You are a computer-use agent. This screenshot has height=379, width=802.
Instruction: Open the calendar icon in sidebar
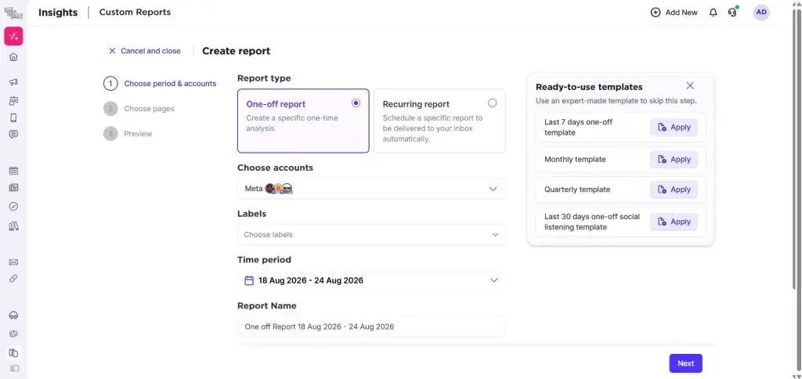coord(14,171)
